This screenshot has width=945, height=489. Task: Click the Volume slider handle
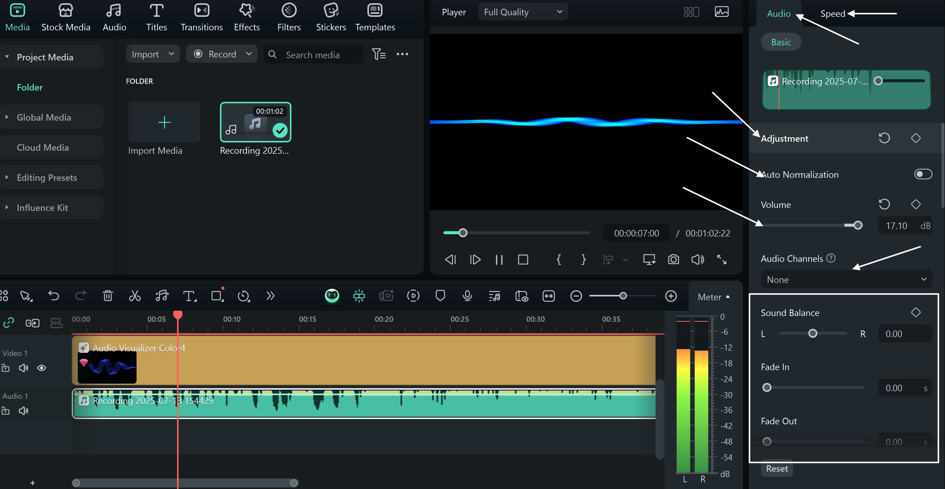point(858,225)
